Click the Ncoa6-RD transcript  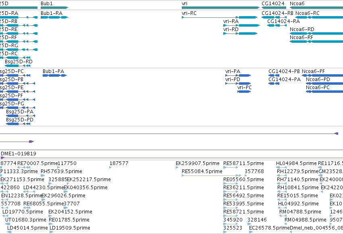click(316, 33)
